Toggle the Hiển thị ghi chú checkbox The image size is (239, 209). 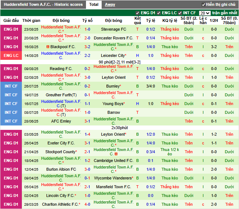point(203,5)
